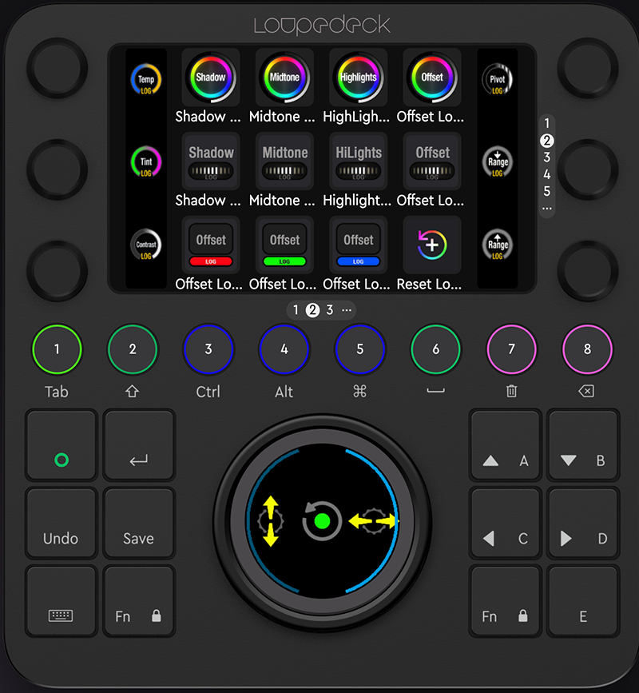
Task: Select the Pivot LOG dial icon
Action: (x=498, y=80)
